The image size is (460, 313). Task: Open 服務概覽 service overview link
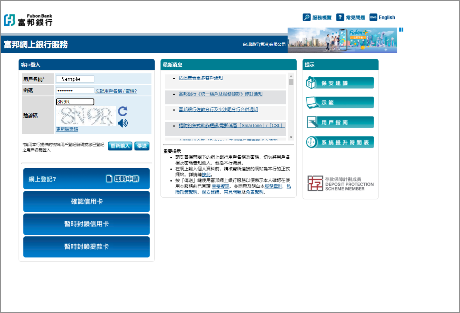322,18
